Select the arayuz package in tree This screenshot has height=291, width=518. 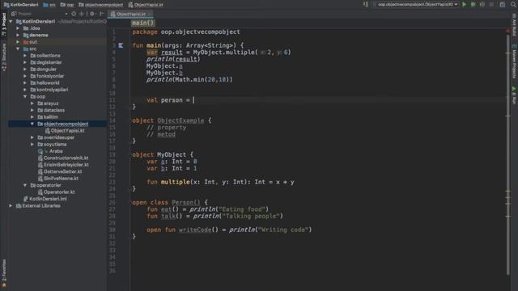tap(51, 103)
